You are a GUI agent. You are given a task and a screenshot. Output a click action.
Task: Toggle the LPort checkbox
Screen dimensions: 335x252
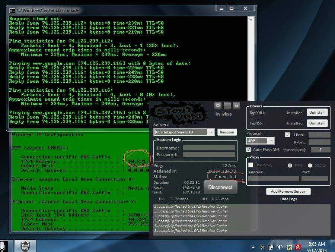click(x=288, y=135)
